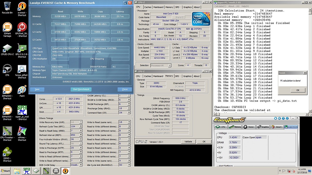Click Save button in Everest benchmark
The height and width of the screenshot is (175, 312).
[37, 89]
